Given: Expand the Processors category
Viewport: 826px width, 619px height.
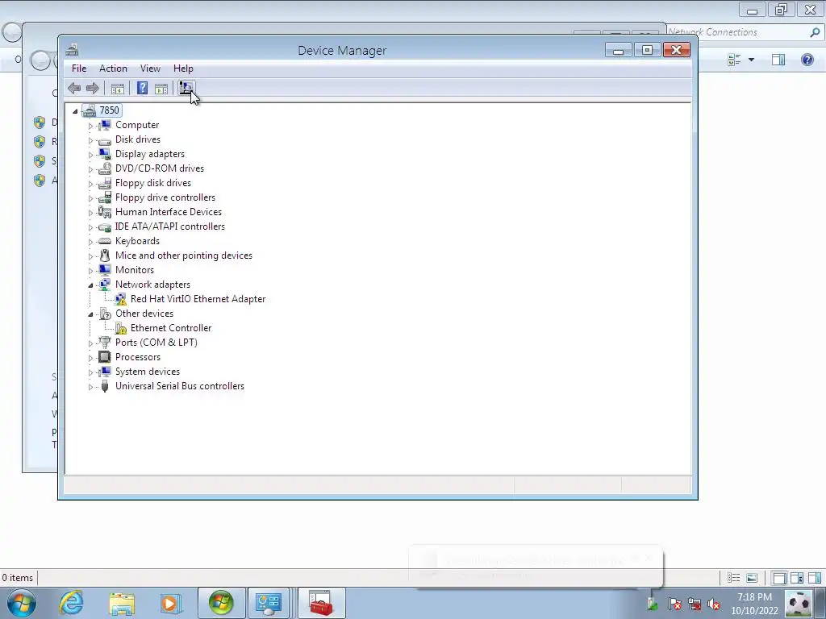Looking at the screenshot, I should click(90, 358).
